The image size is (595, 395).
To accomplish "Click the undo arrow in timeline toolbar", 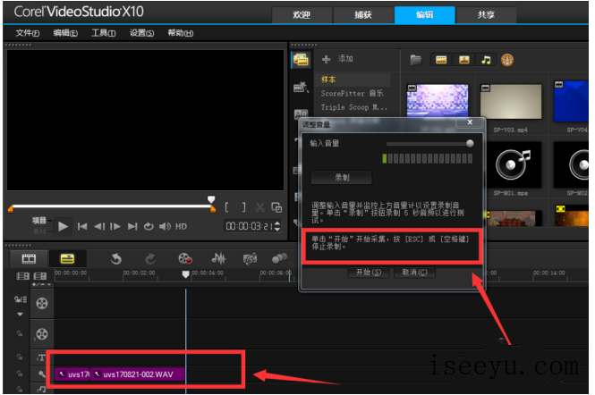I will point(115,258).
